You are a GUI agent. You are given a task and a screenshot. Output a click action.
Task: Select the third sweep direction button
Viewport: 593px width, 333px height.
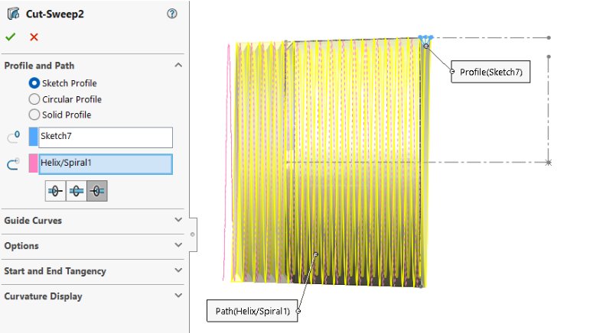tap(97, 191)
